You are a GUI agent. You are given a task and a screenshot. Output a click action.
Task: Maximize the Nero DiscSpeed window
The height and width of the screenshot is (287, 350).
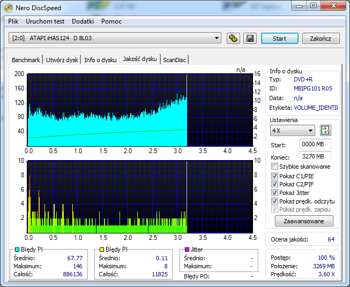314,5
